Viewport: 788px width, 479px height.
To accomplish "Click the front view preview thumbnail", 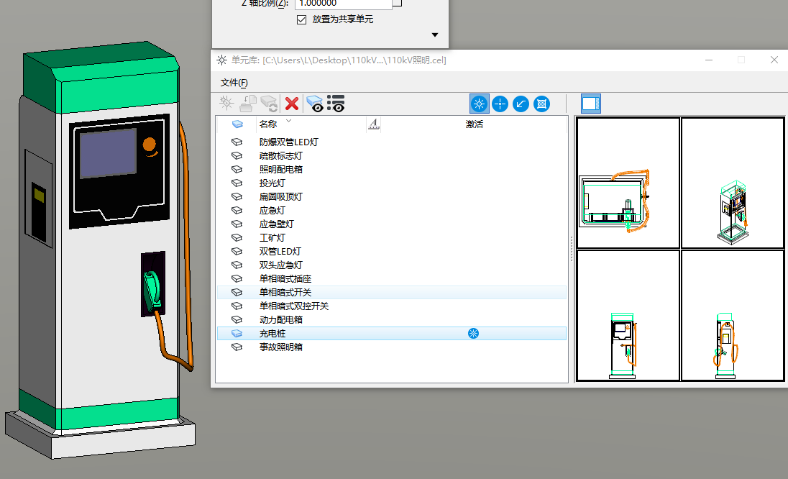I will click(628, 316).
